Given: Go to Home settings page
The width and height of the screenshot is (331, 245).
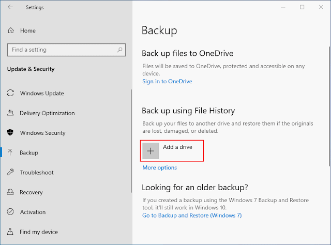Looking at the screenshot, I should coord(28,30).
